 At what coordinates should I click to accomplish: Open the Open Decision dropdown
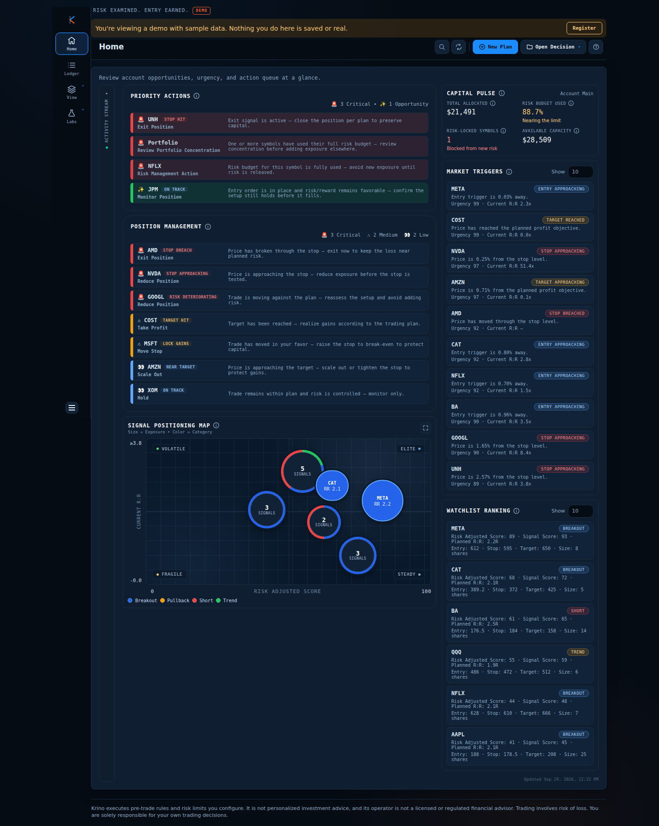tap(553, 47)
